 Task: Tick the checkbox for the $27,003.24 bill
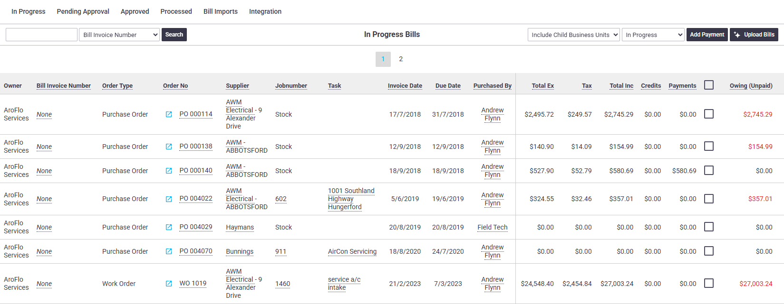click(x=709, y=283)
